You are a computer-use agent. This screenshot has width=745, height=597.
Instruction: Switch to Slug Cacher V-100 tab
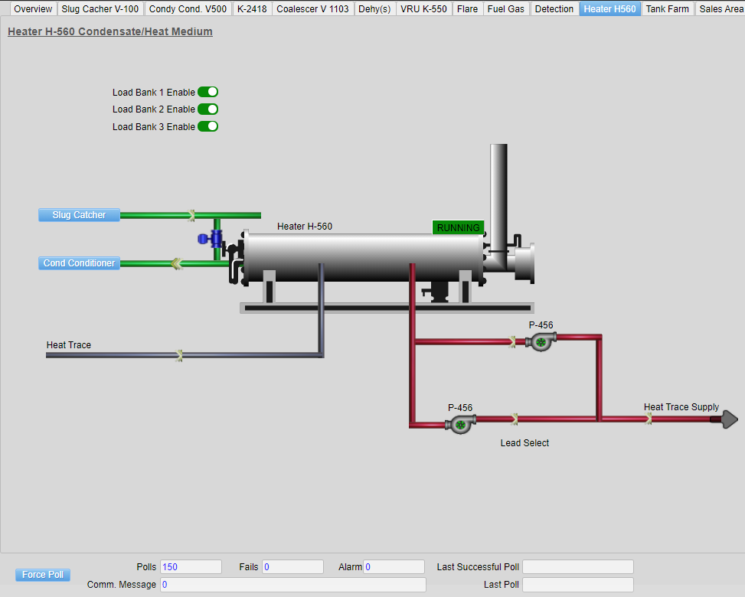[100, 8]
